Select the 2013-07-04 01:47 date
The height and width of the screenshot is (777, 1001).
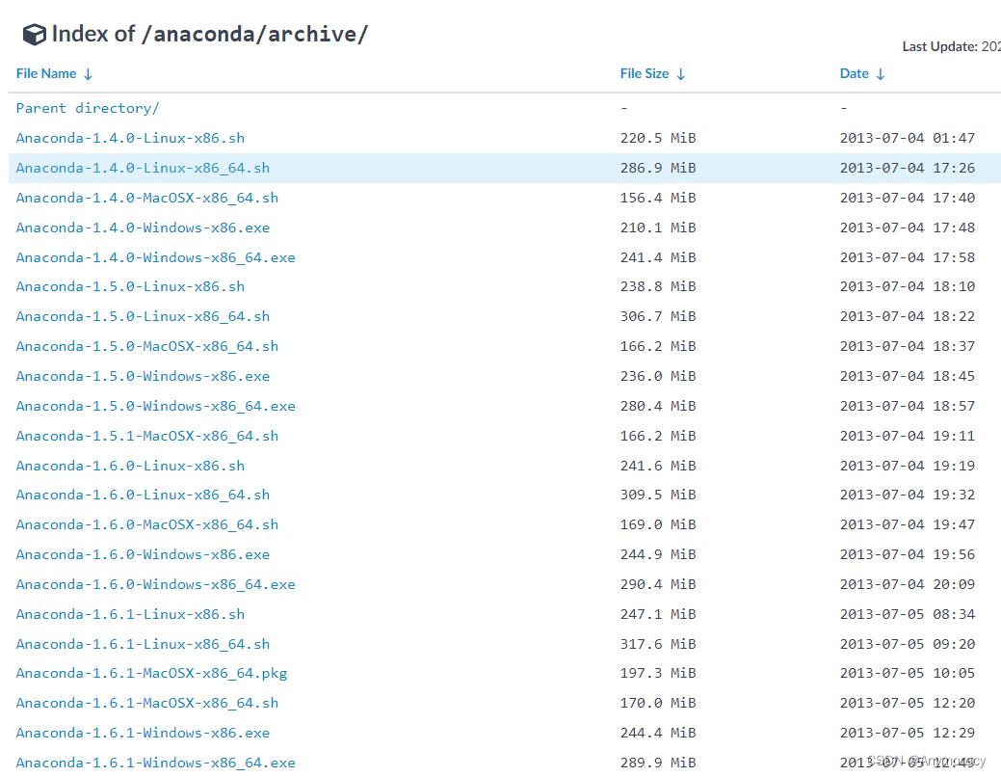tap(908, 138)
